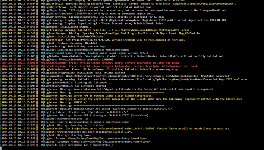264x150 pixels.
Task: Click the "Initialized 'NULL' online backend" line
Action: (63, 73)
